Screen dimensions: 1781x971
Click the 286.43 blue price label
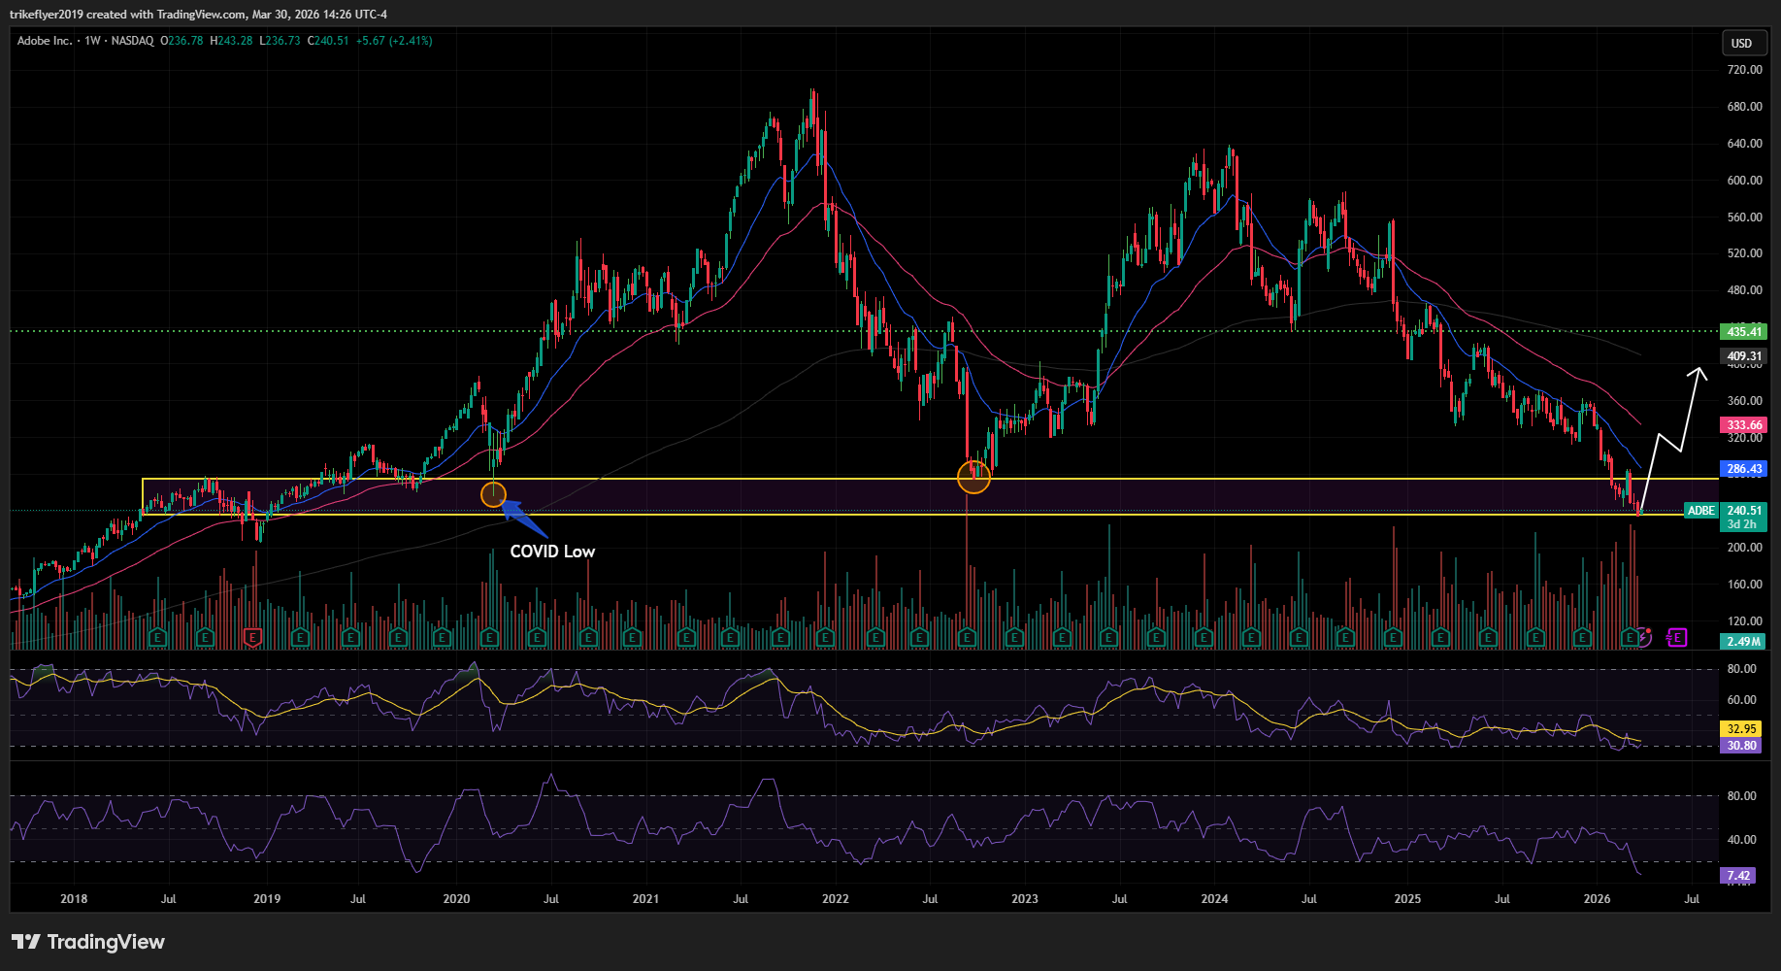coord(1744,469)
